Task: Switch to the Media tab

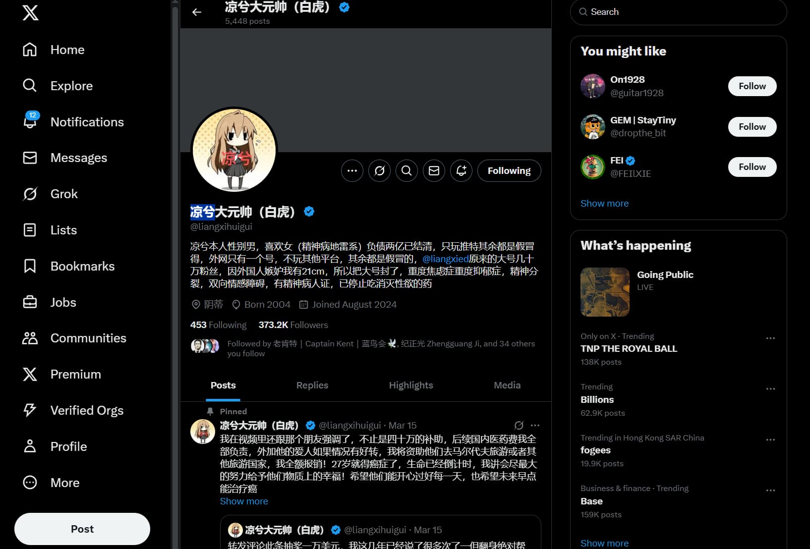Action: (507, 385)
